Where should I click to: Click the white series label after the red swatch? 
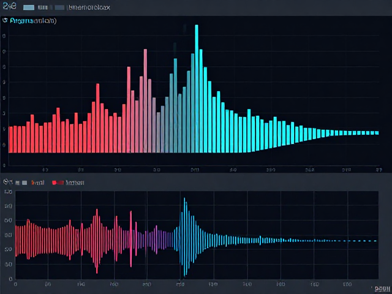pos(75,183)
